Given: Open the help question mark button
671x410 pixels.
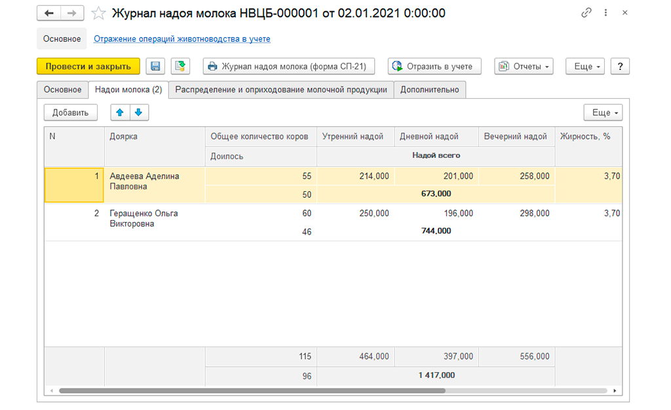Looking at the screenshot, I should pyautogui.click(x=620, y=66).
